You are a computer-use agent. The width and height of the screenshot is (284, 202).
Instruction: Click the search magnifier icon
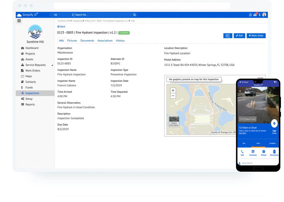(x=135, y=15)
